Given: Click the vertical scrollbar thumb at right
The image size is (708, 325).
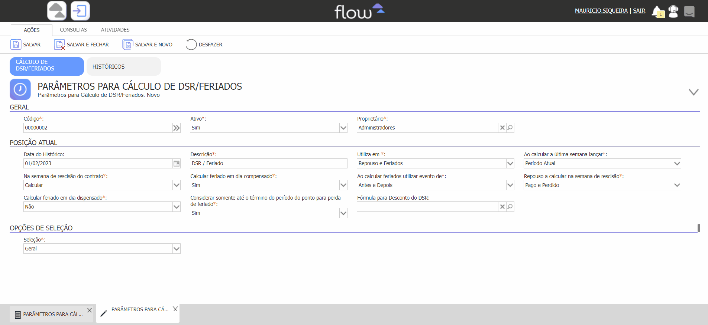Looking at the screenshot, I should point(699,228).
